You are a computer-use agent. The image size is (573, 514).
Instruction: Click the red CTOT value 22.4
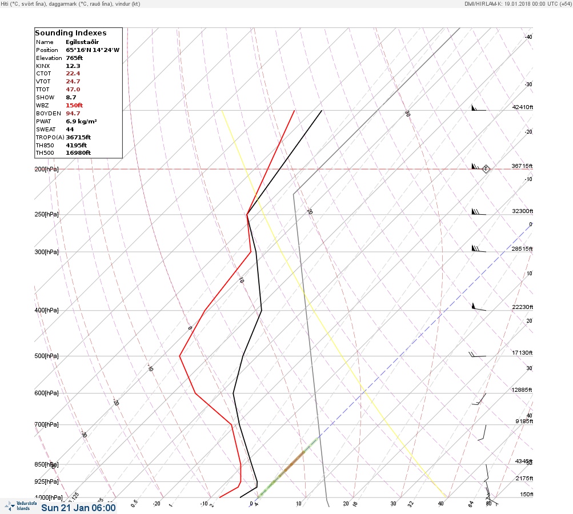click(x=73, y=74)
